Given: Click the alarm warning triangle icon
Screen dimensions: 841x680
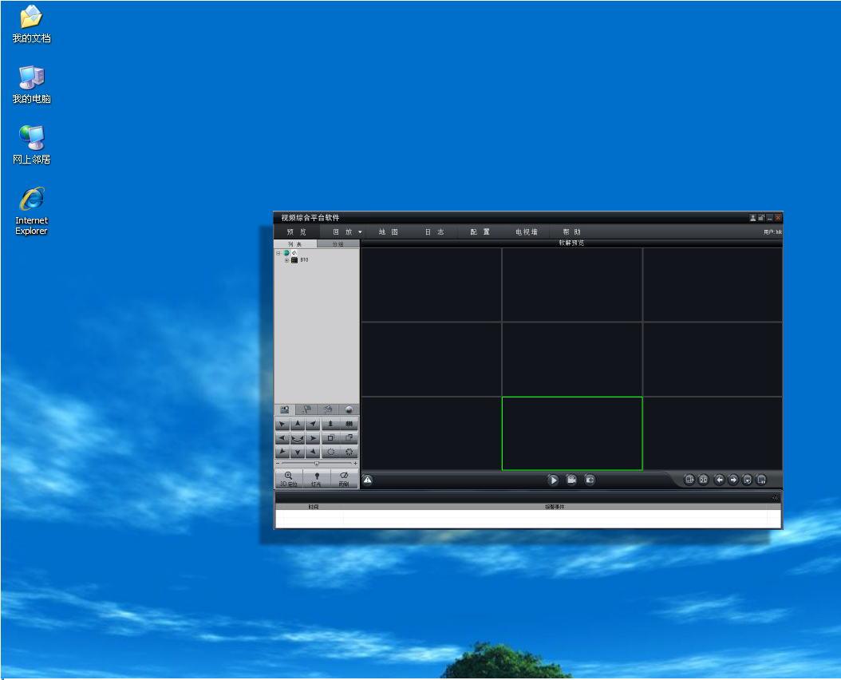Looking at the screenshot, I should coord(367,480).
